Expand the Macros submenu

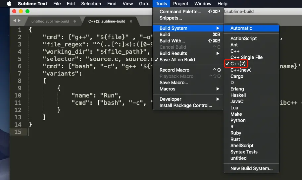[188, 89]
